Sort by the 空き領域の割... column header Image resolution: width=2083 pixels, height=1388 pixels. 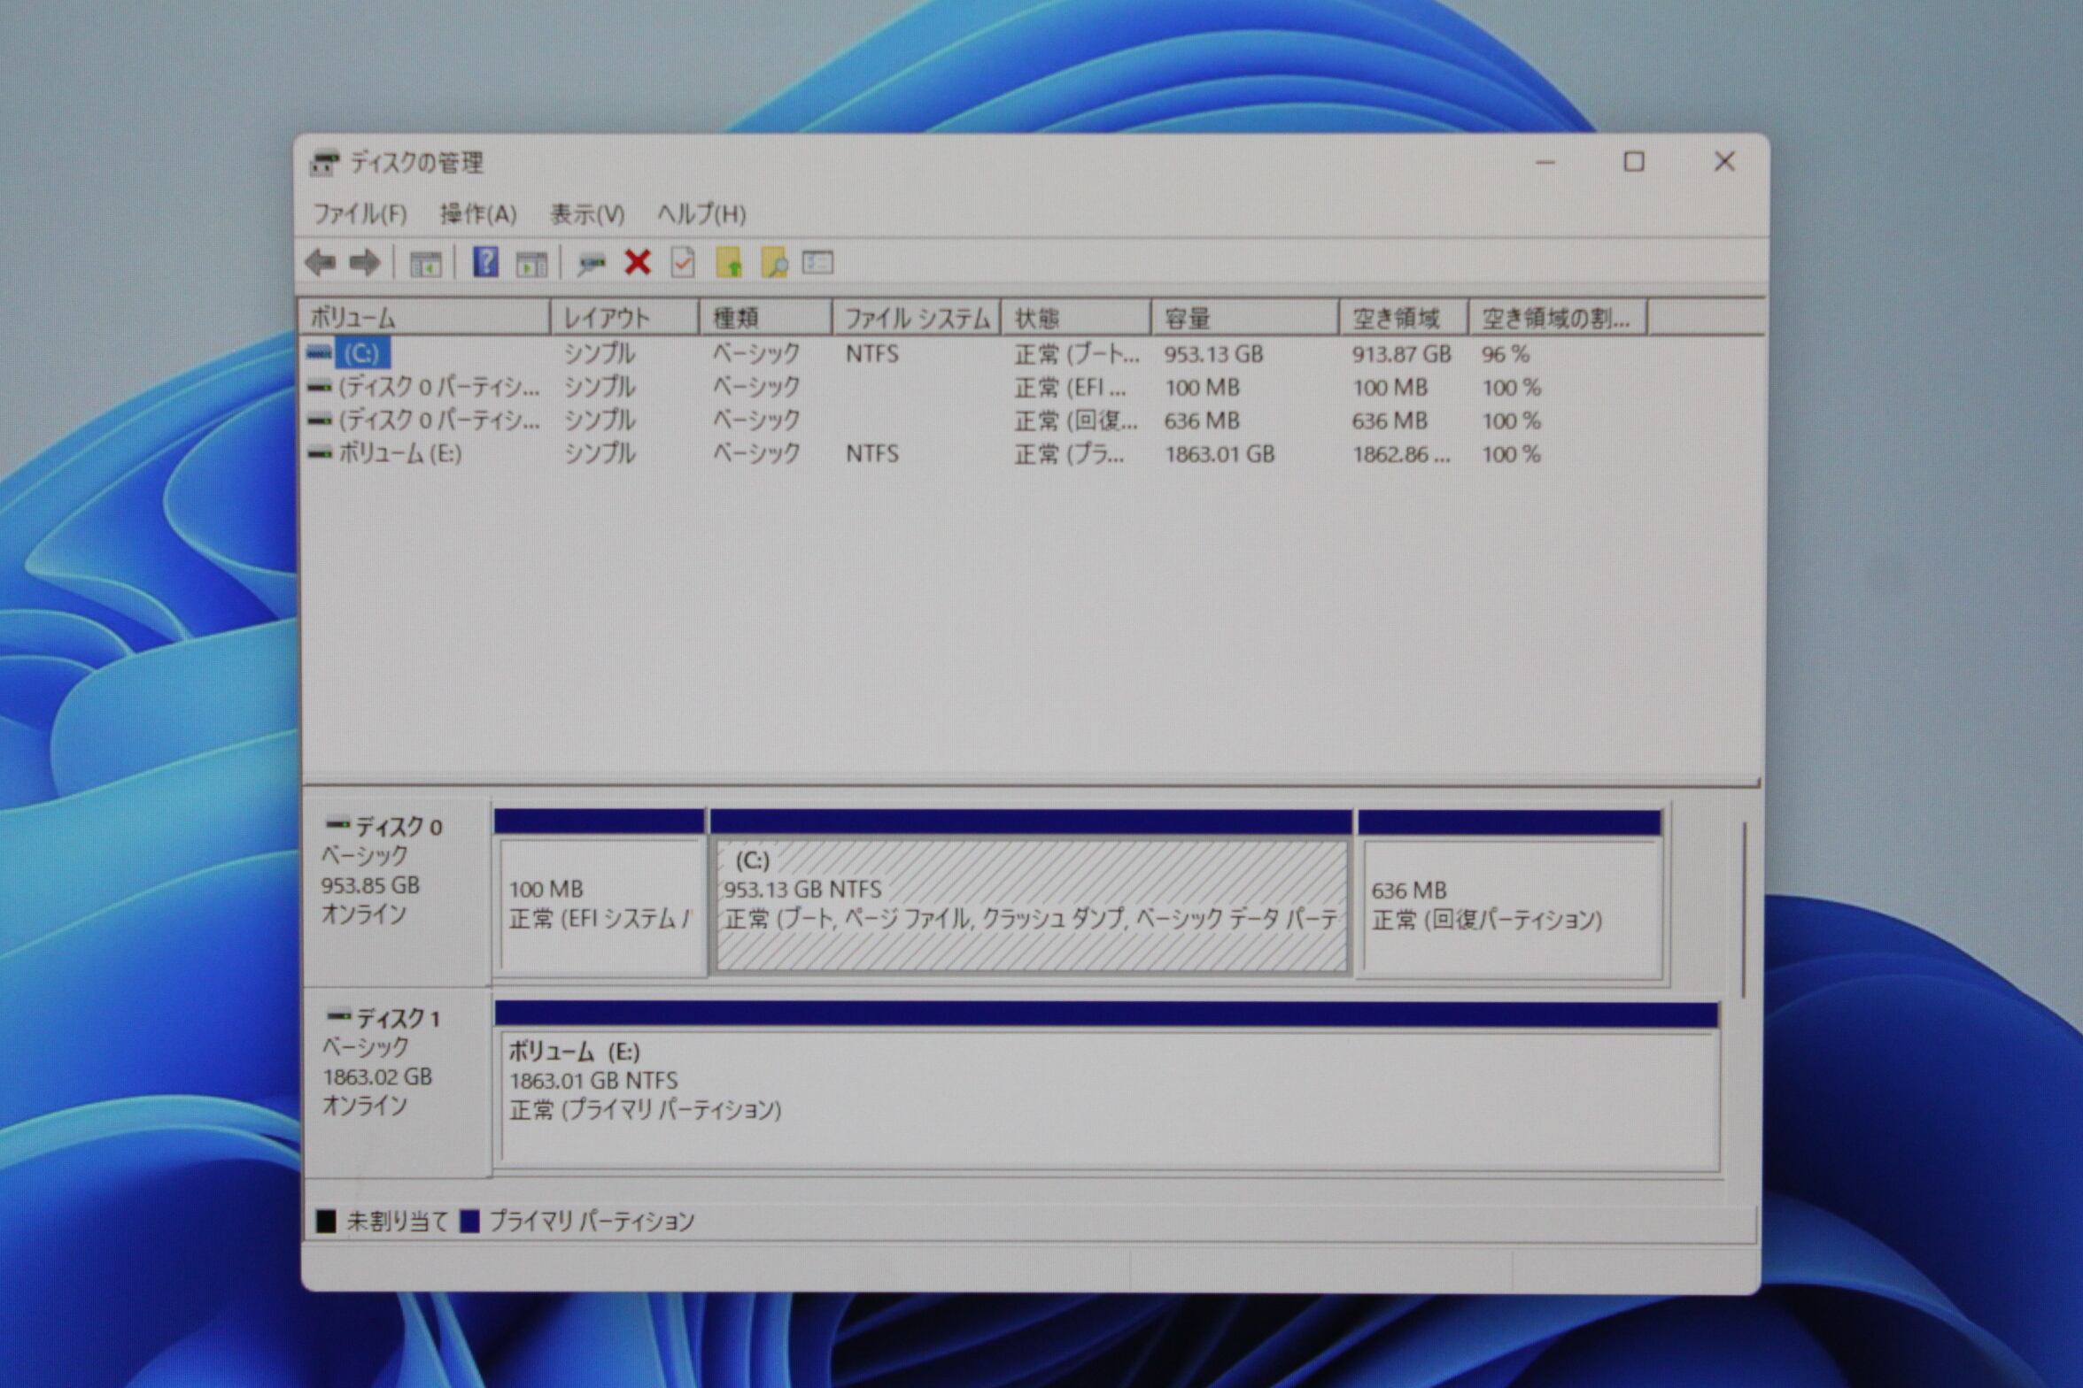tap(1558, 318)
